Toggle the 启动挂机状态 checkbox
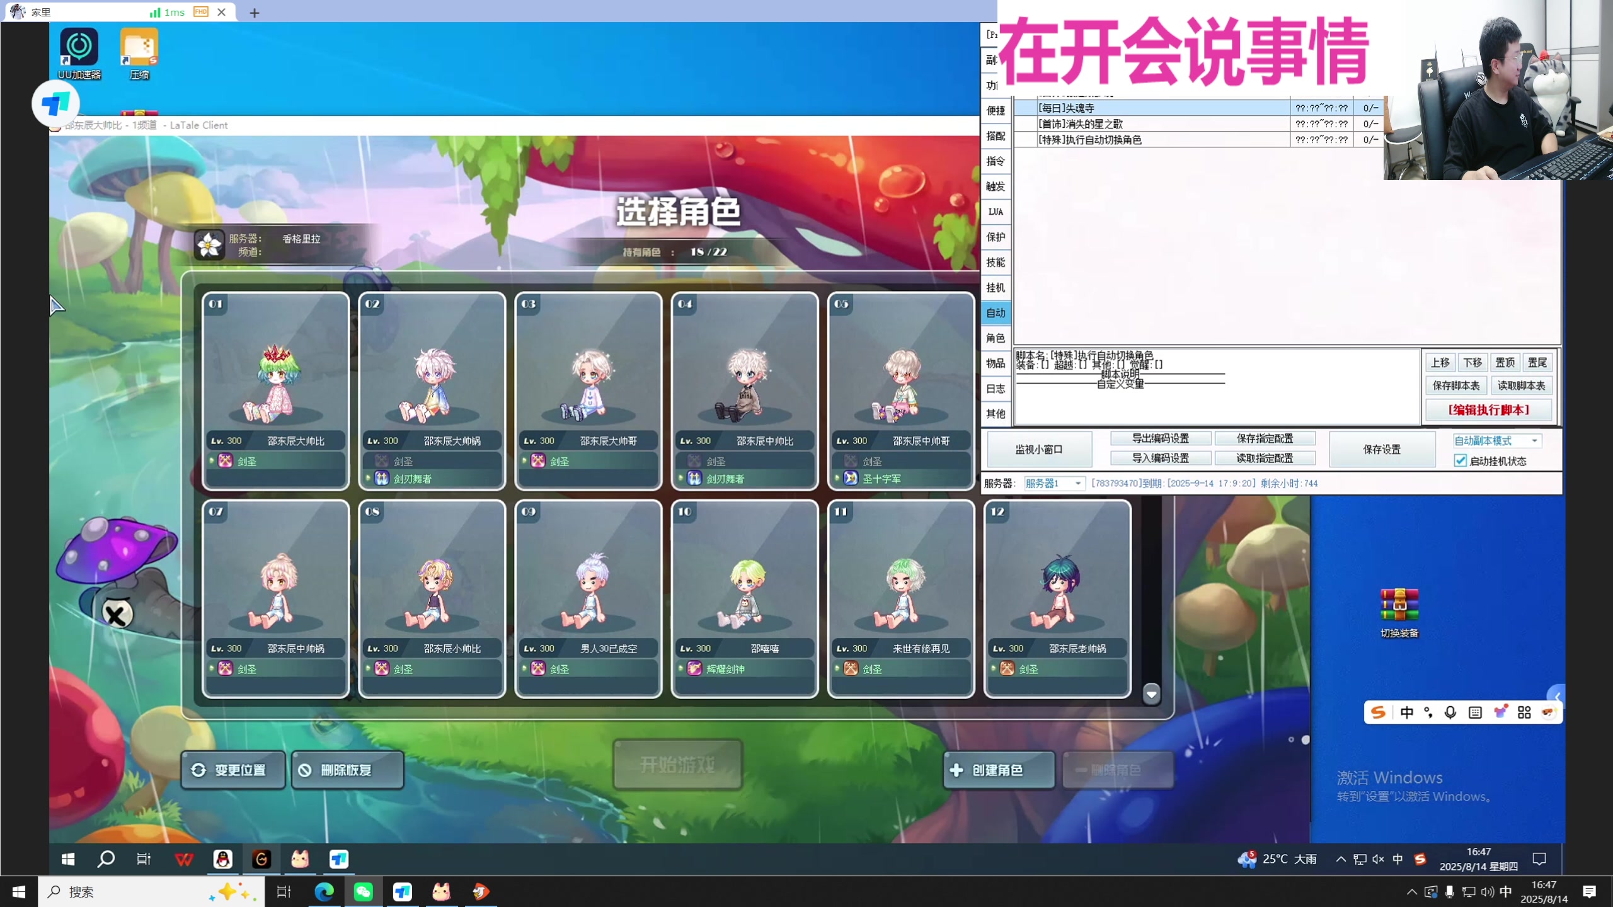 click(x=1460, y=460)
